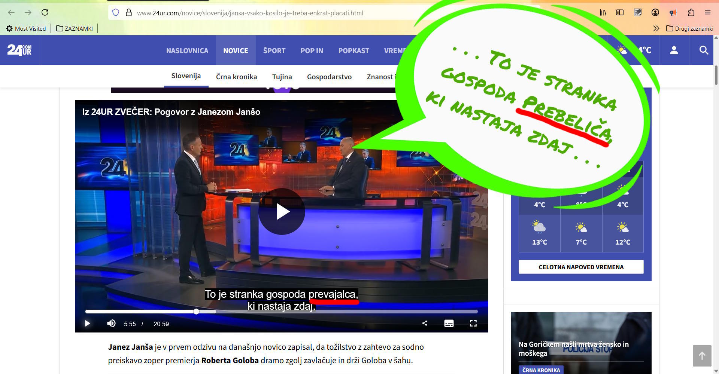This screenshot has height=374, width=719.
Task: Open the ZAZNAMKI bookmarks folder
Action: (x=75, y=28)
